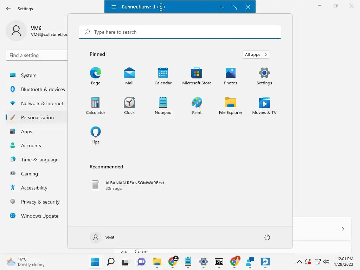
Task: Expand settings row with right chevron
Action: tap(343, 229)
